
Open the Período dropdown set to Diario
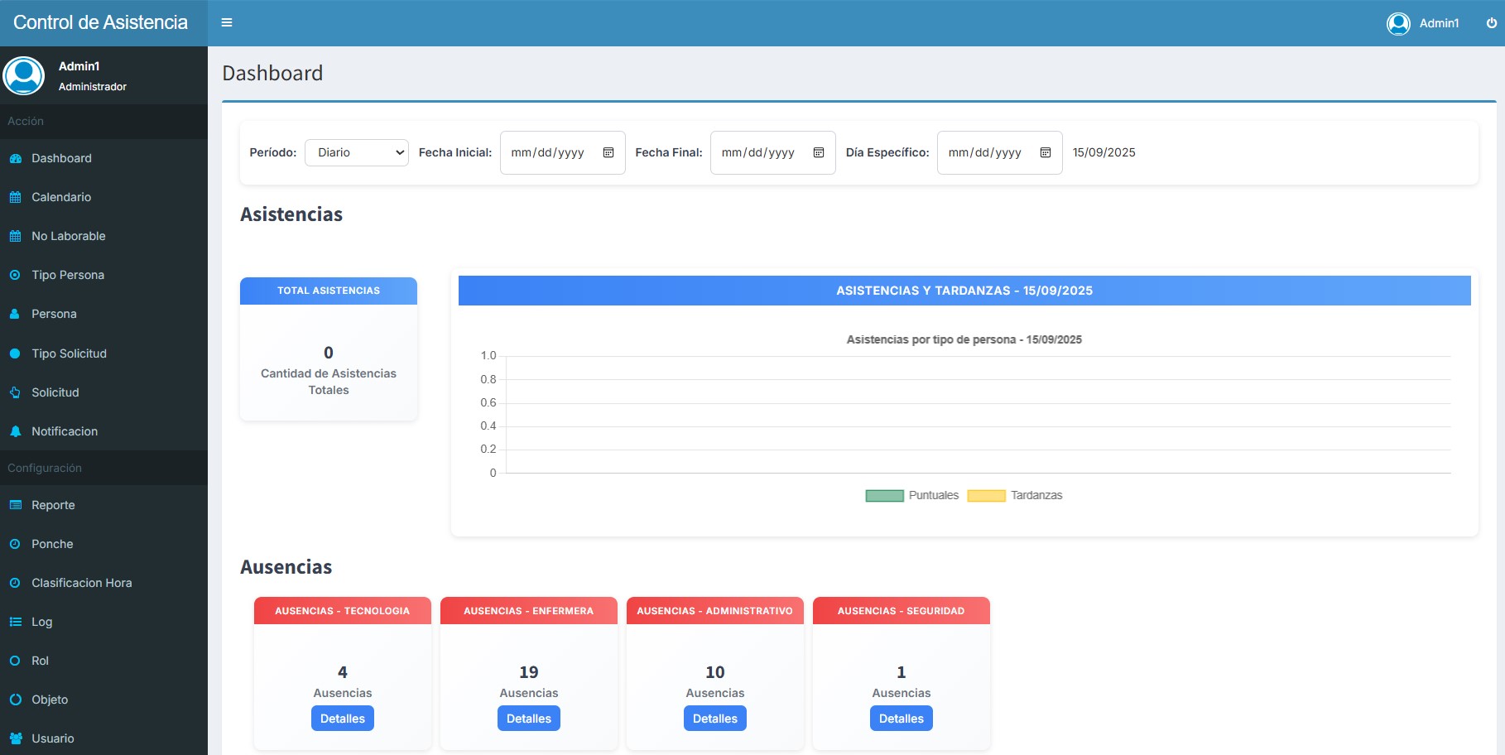click(x=357, y=152)
